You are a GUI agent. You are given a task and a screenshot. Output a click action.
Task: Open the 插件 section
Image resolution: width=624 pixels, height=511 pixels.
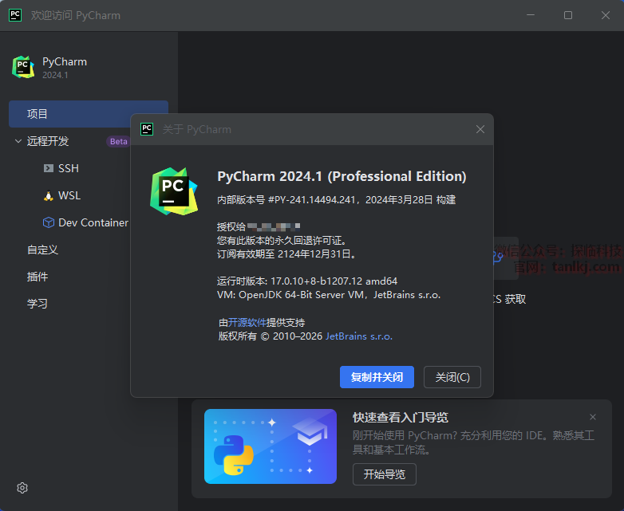pyautogui.click(x=38, y=277)
